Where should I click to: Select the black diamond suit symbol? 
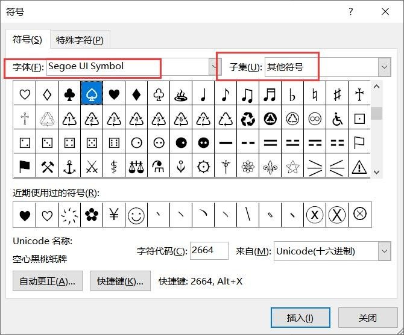136,94
